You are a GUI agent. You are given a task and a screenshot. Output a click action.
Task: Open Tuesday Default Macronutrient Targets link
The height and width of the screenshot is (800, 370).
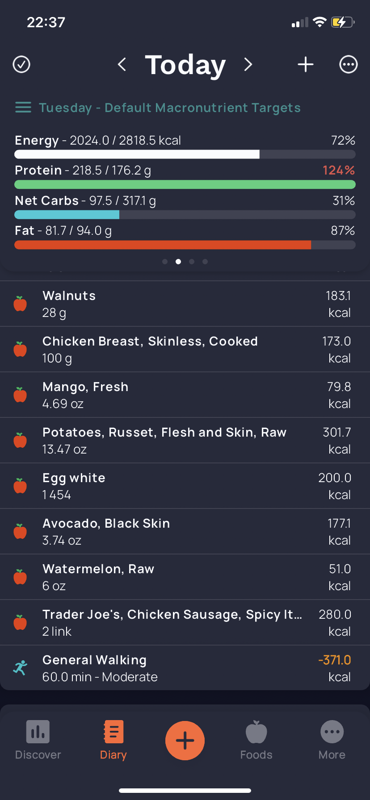[170, 108]
